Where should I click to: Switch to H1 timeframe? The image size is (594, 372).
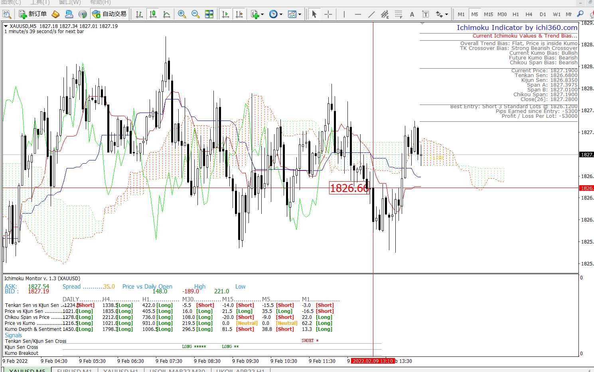point(515,14)
